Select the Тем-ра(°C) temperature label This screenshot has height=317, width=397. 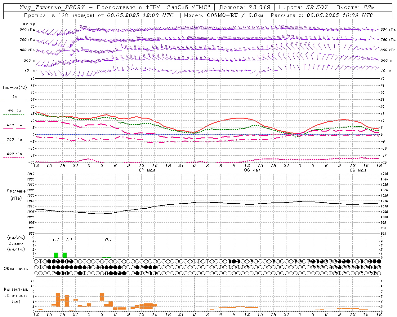point(15,88)
